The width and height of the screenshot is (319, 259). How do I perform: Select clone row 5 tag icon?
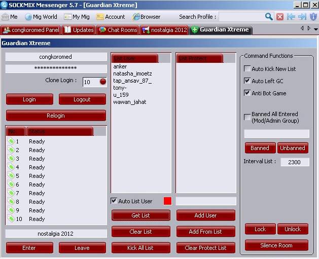pos(11,175)
